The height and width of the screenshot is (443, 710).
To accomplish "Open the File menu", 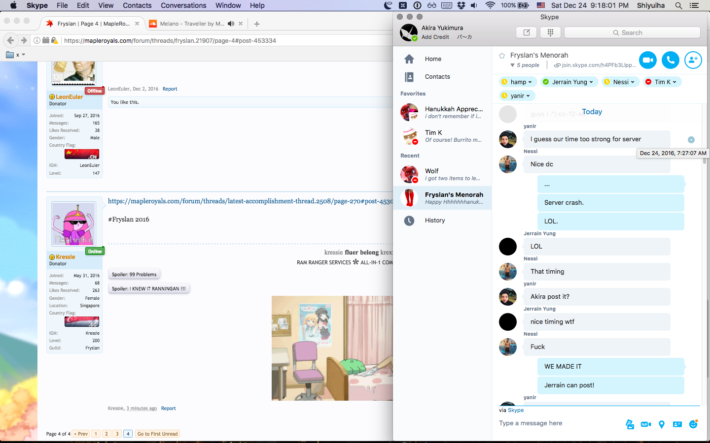I will click(x=62, y=5).
